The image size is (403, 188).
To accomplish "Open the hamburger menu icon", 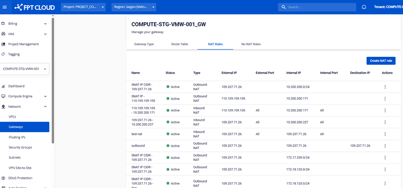I will tap(5, 7).
